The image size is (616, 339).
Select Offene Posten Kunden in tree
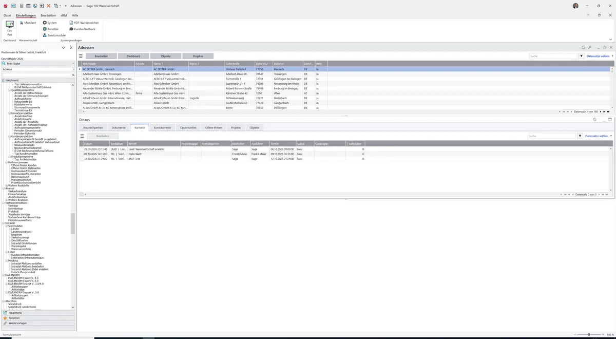[x=24, y=165]
